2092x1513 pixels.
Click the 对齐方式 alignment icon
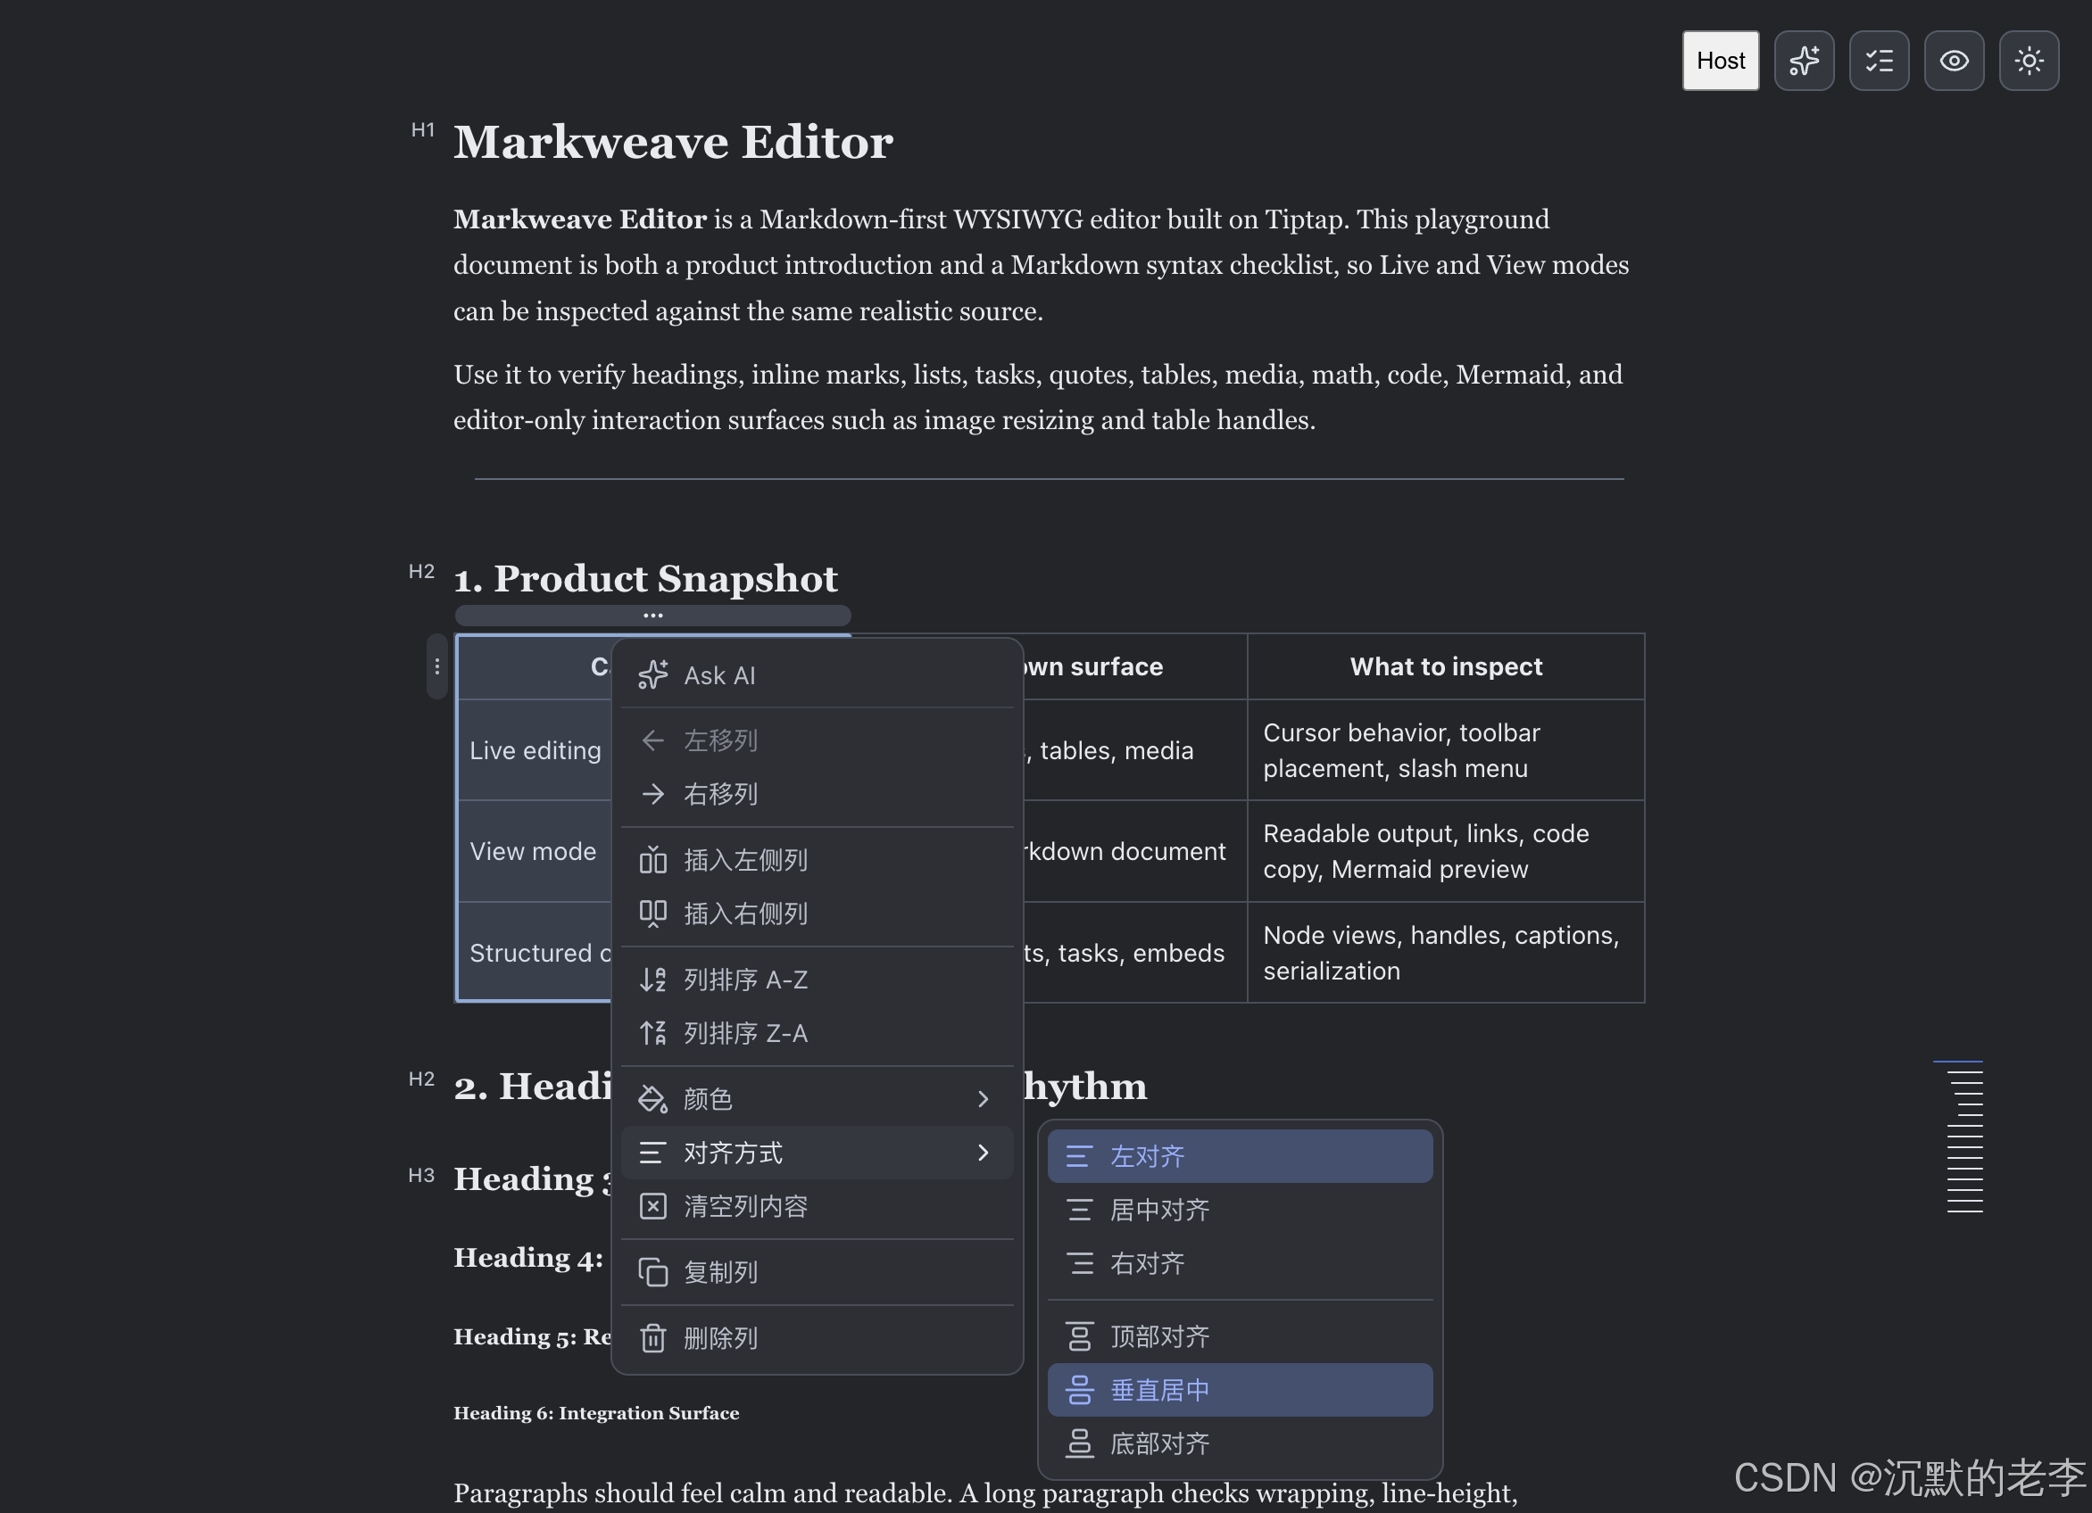653,1153
